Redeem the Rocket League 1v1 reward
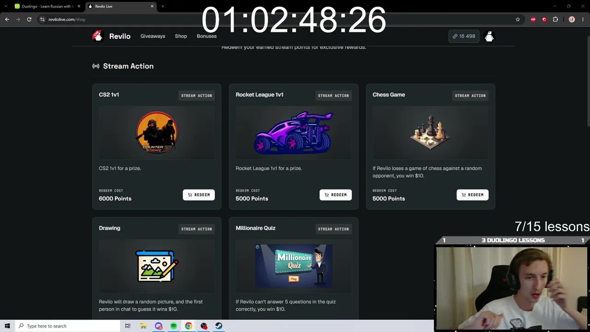This screenshot has height=332, width=590. click(x=336, y=195)
